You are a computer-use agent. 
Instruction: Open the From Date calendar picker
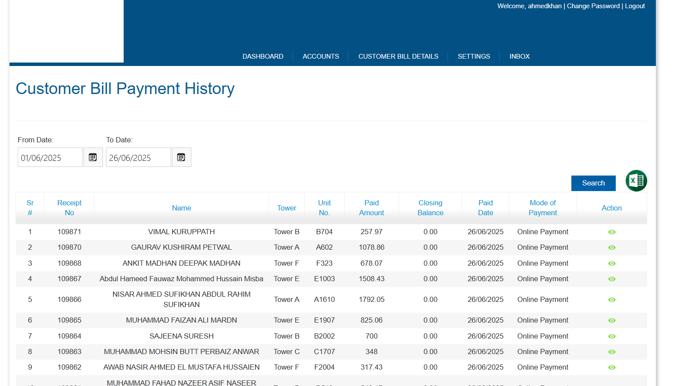[x=93, y=157]
